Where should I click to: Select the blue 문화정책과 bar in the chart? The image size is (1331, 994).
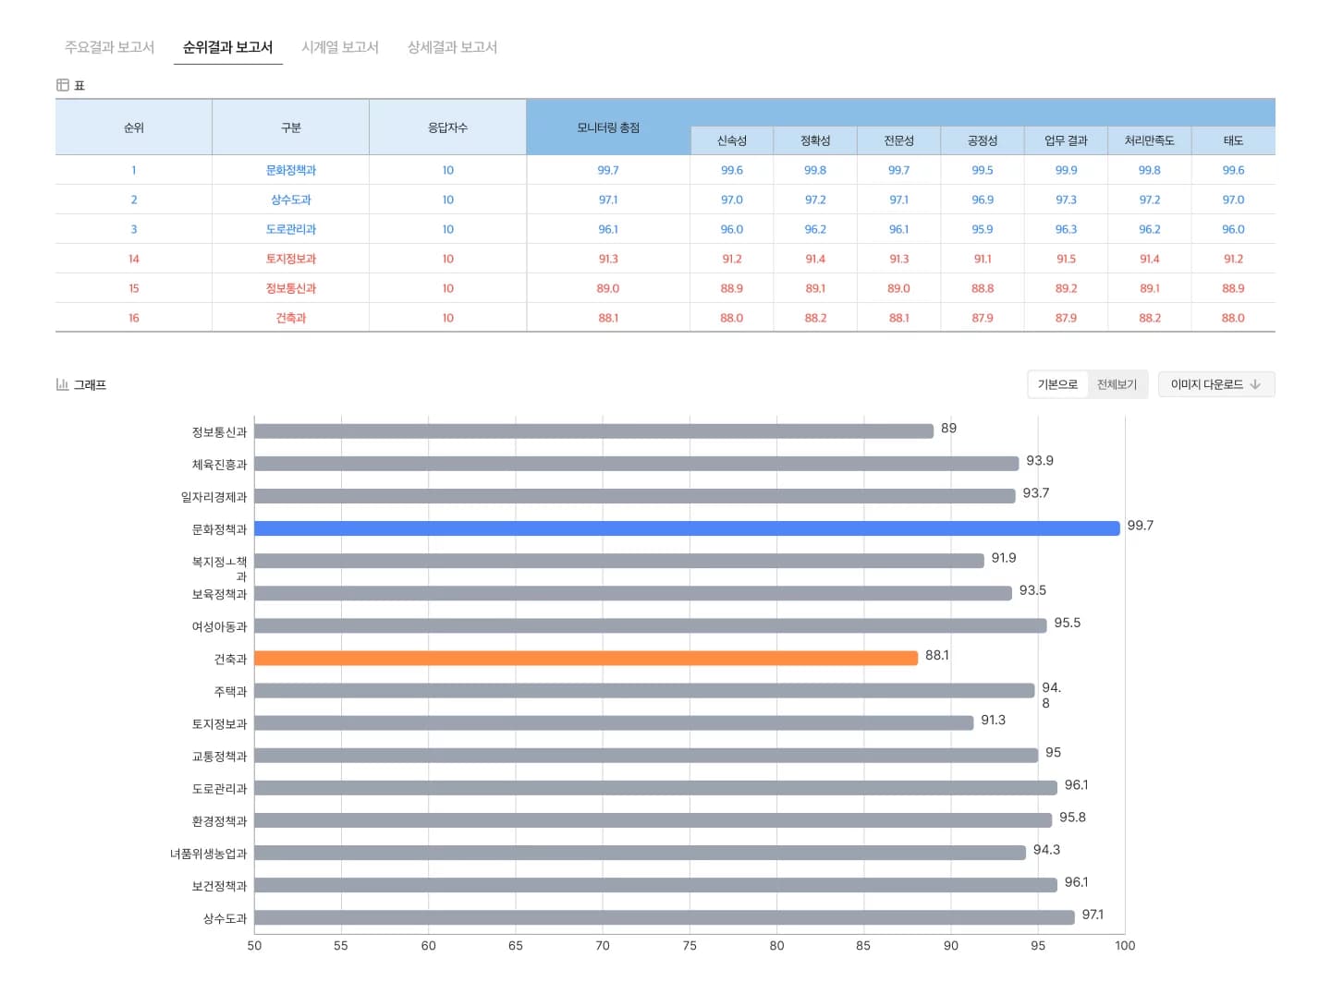pyautogui.click(x=684, y=528)
